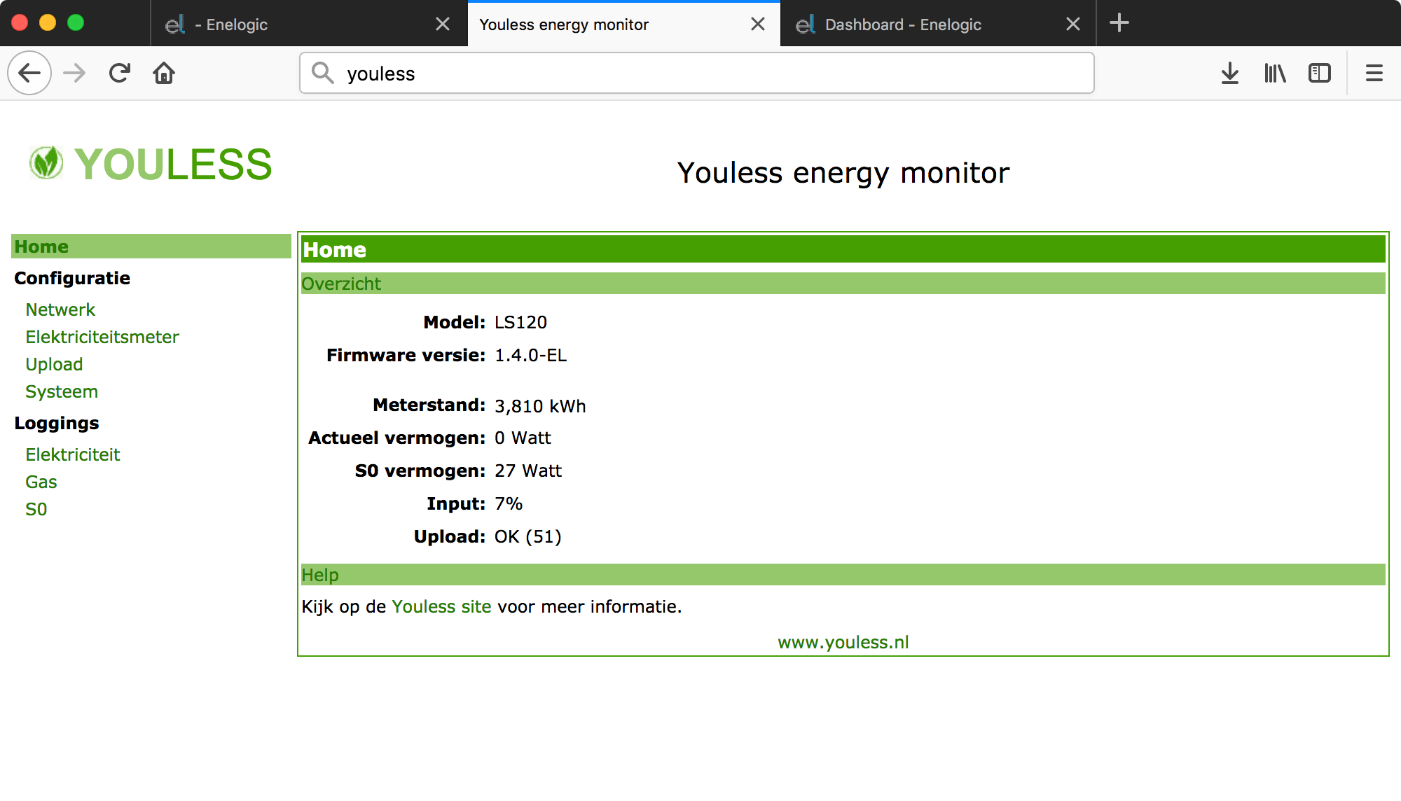Viewport: 1401px width, 801px height.
Task: Click the Actueel vermogen value 0 Watt
Action: point(523,438)
